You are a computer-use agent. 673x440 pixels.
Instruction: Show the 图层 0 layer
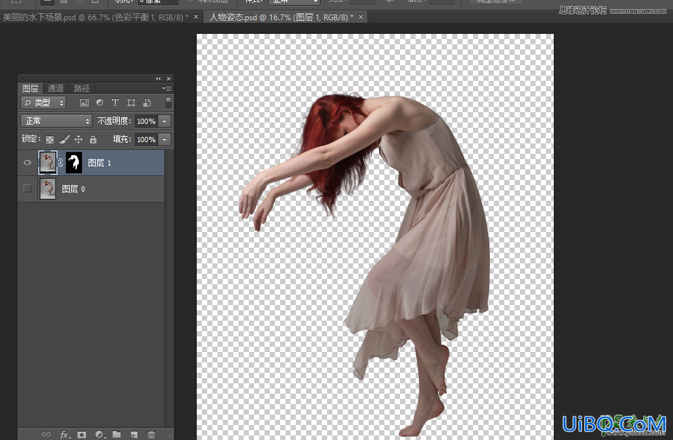tap(27, 188)
